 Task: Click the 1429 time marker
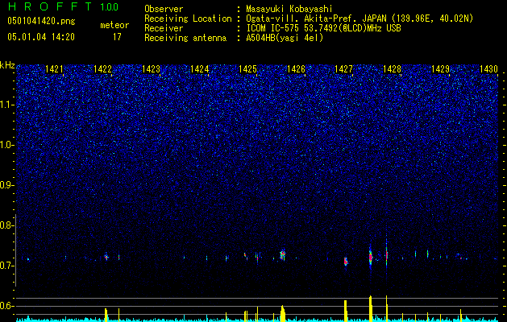pyautogui.click(x=440, y=69)
